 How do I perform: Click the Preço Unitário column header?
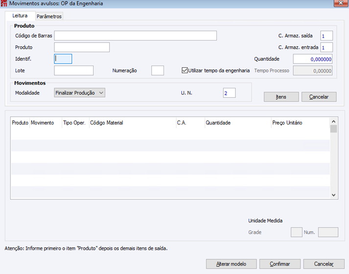click(300, 123)
